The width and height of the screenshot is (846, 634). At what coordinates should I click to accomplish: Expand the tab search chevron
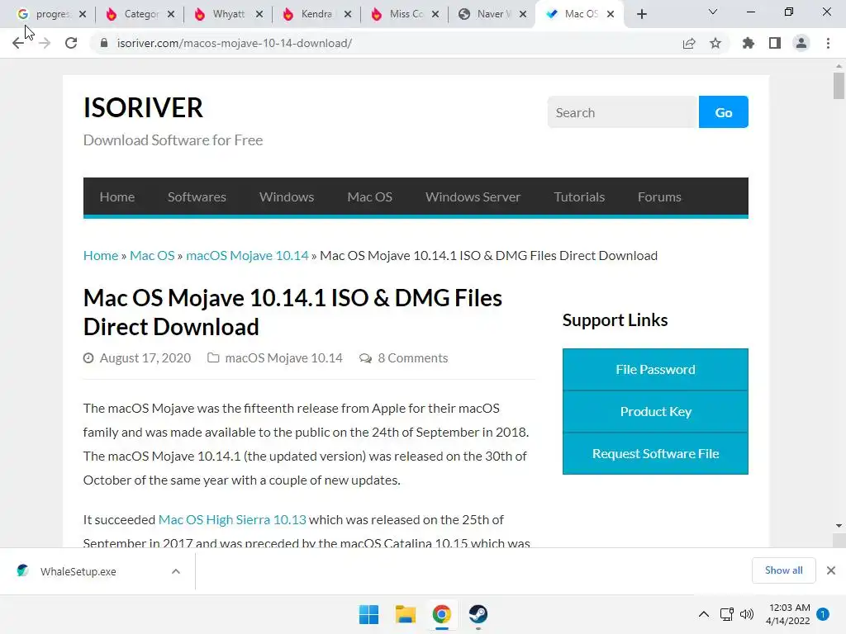point(713,12)
